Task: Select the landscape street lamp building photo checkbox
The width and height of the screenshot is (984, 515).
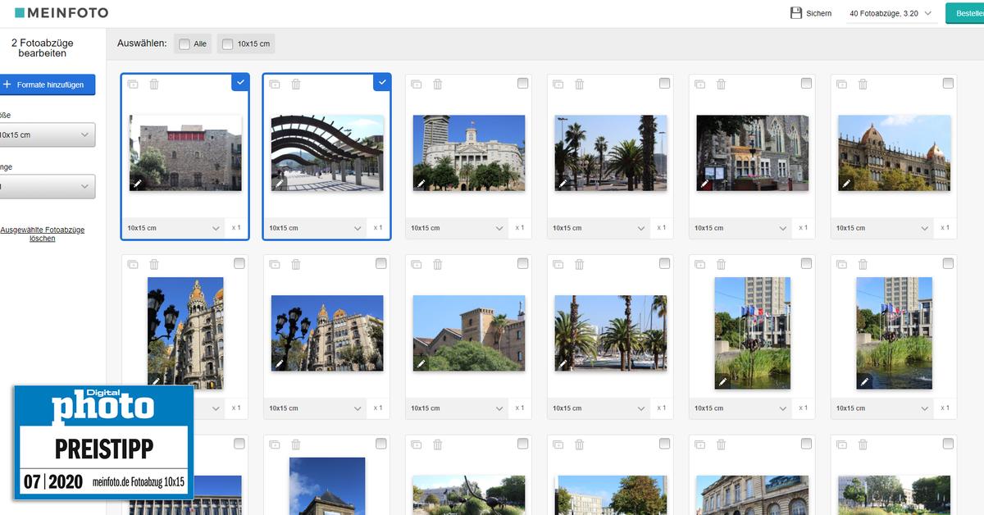Action: [x=381, y=263]
